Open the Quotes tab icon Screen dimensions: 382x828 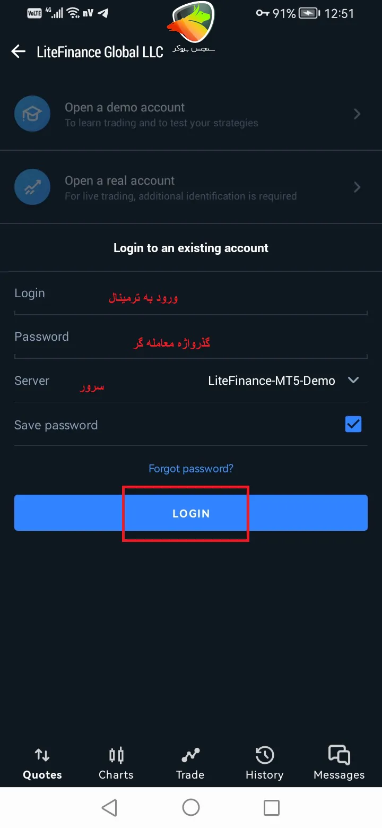point(42,754)
